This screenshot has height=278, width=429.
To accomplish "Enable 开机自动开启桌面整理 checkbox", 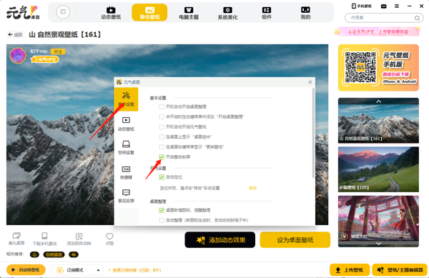I will (162, 106).
